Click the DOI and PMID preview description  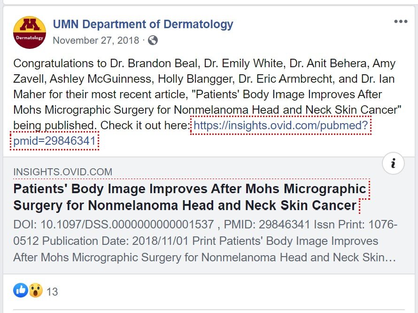pyautogui.click(x=205, y=241)
